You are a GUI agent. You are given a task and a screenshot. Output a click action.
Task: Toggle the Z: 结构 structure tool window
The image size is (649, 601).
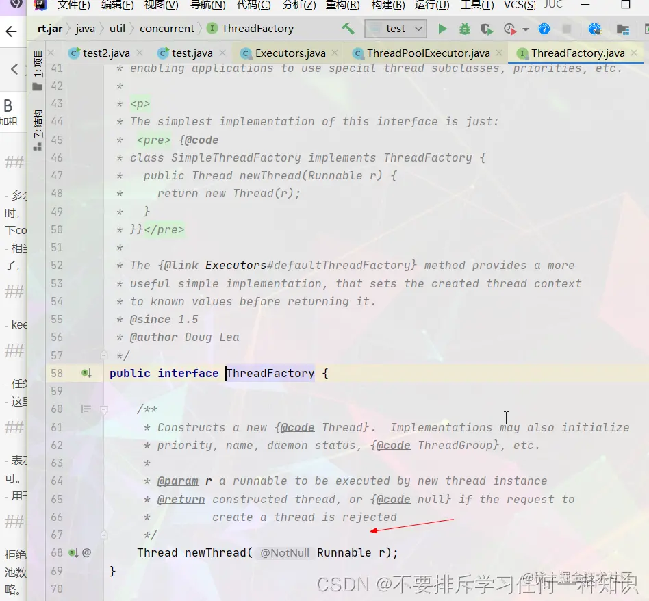(x=38, y=130)
